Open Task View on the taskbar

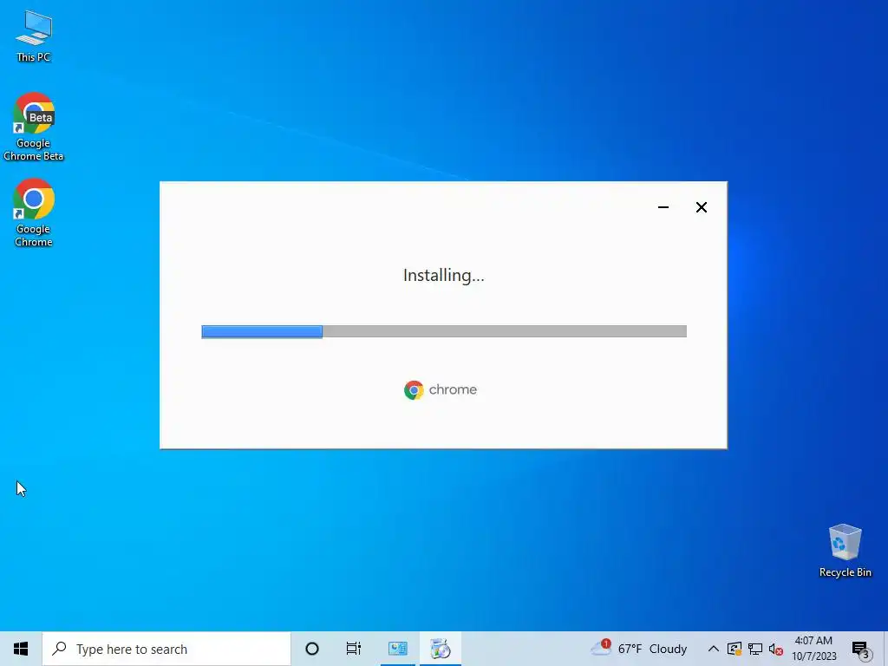(354, 649)
